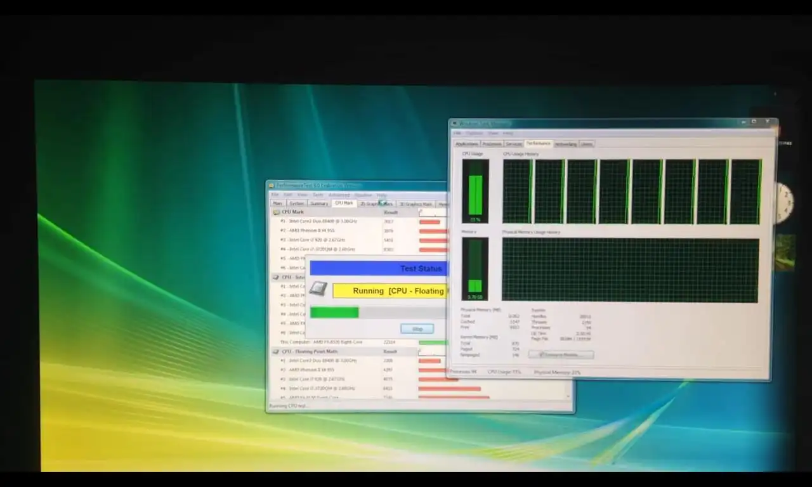The height and width of the screenshot is (487, 812).
Task: Select the 'This Computer: AMD FX-8320 Eight-Core' row
Action: tap(357, 342)
